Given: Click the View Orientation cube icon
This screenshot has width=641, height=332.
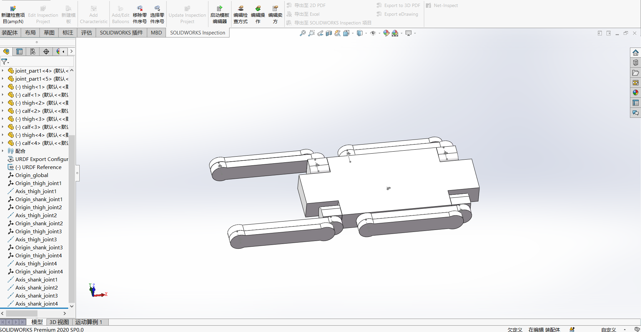Looking at the screenshot, I should pos(346,33).
